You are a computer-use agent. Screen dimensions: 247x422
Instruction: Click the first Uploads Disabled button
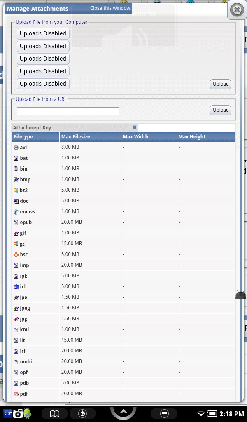[x=43, y=34]
